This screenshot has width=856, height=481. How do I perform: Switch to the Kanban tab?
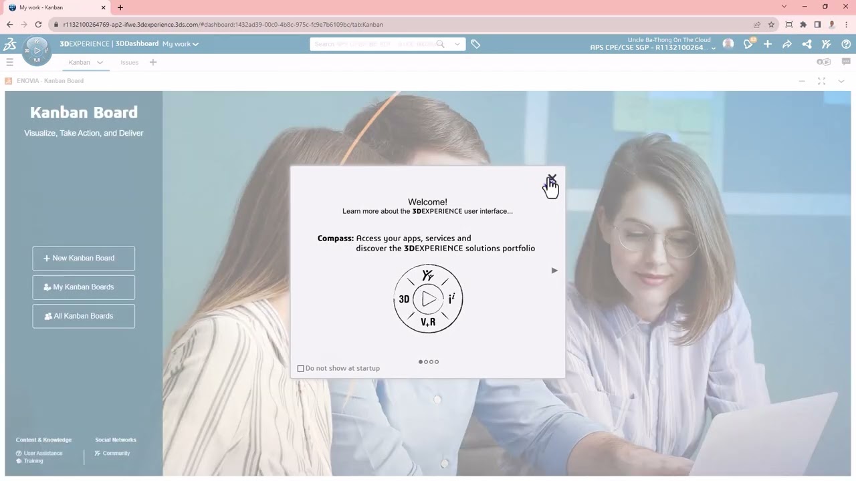79,62
